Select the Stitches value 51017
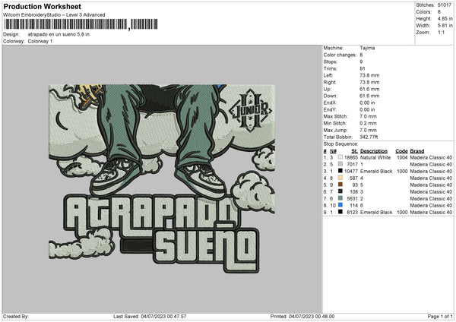 [445, 5]
